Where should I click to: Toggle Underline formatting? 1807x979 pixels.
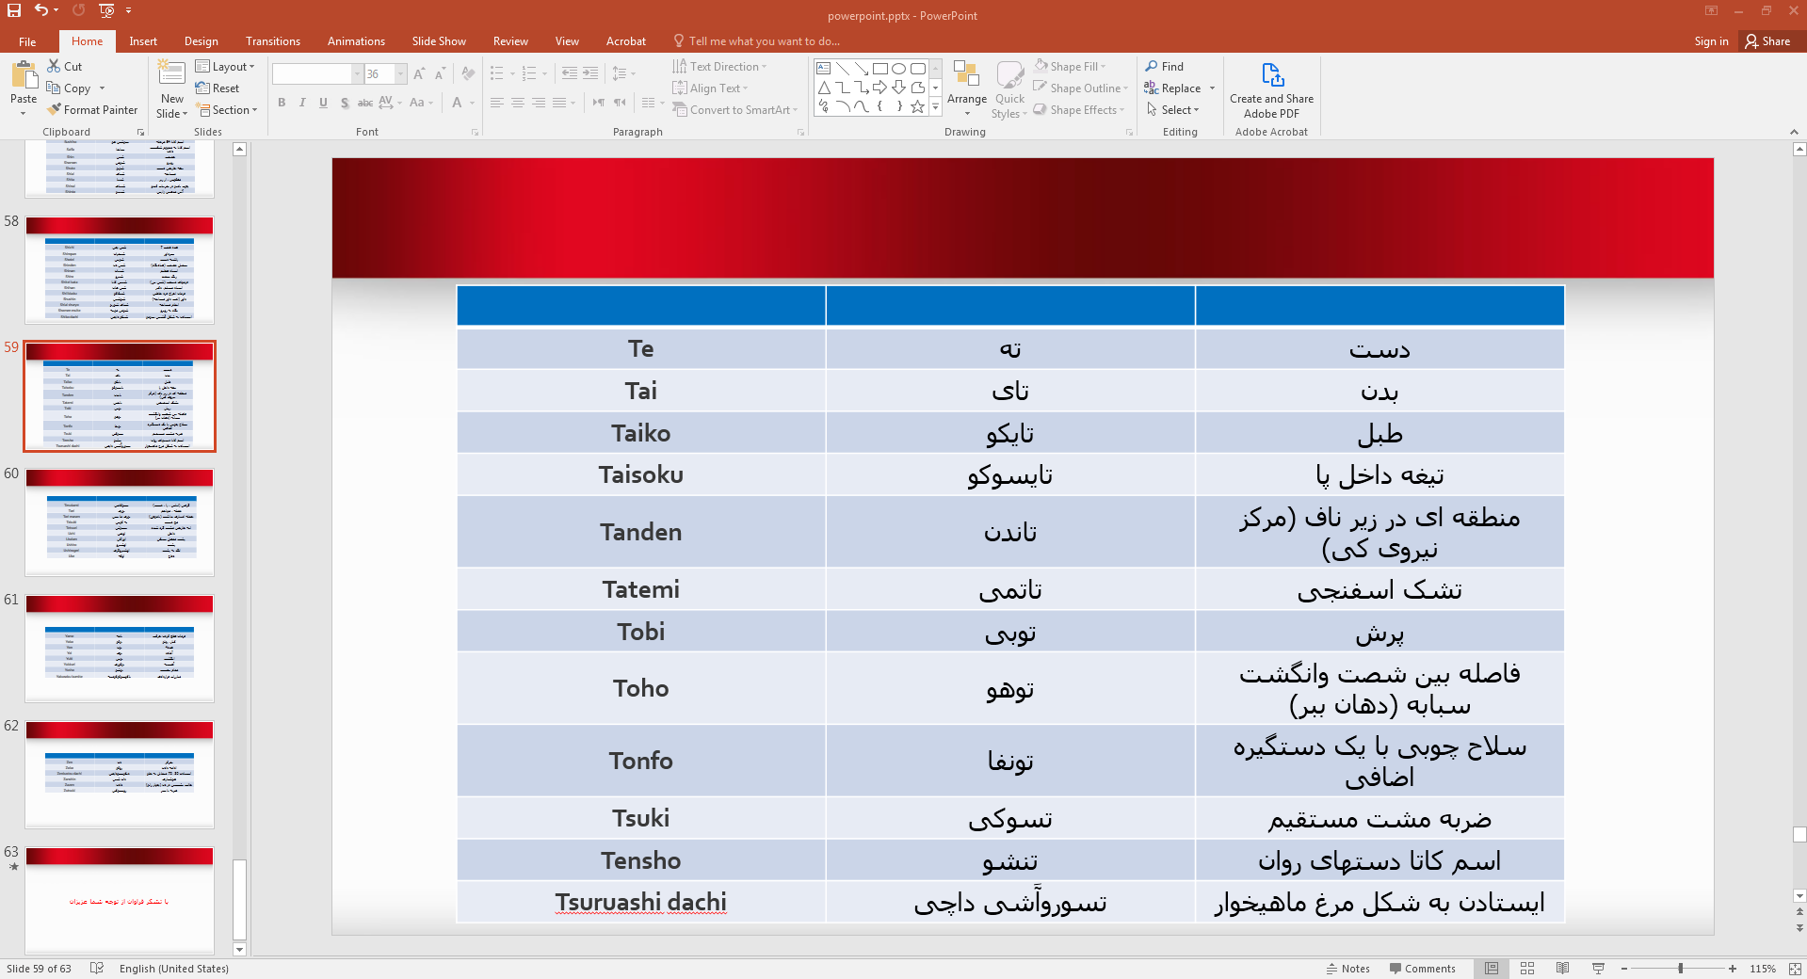click(x=323, y=103)
